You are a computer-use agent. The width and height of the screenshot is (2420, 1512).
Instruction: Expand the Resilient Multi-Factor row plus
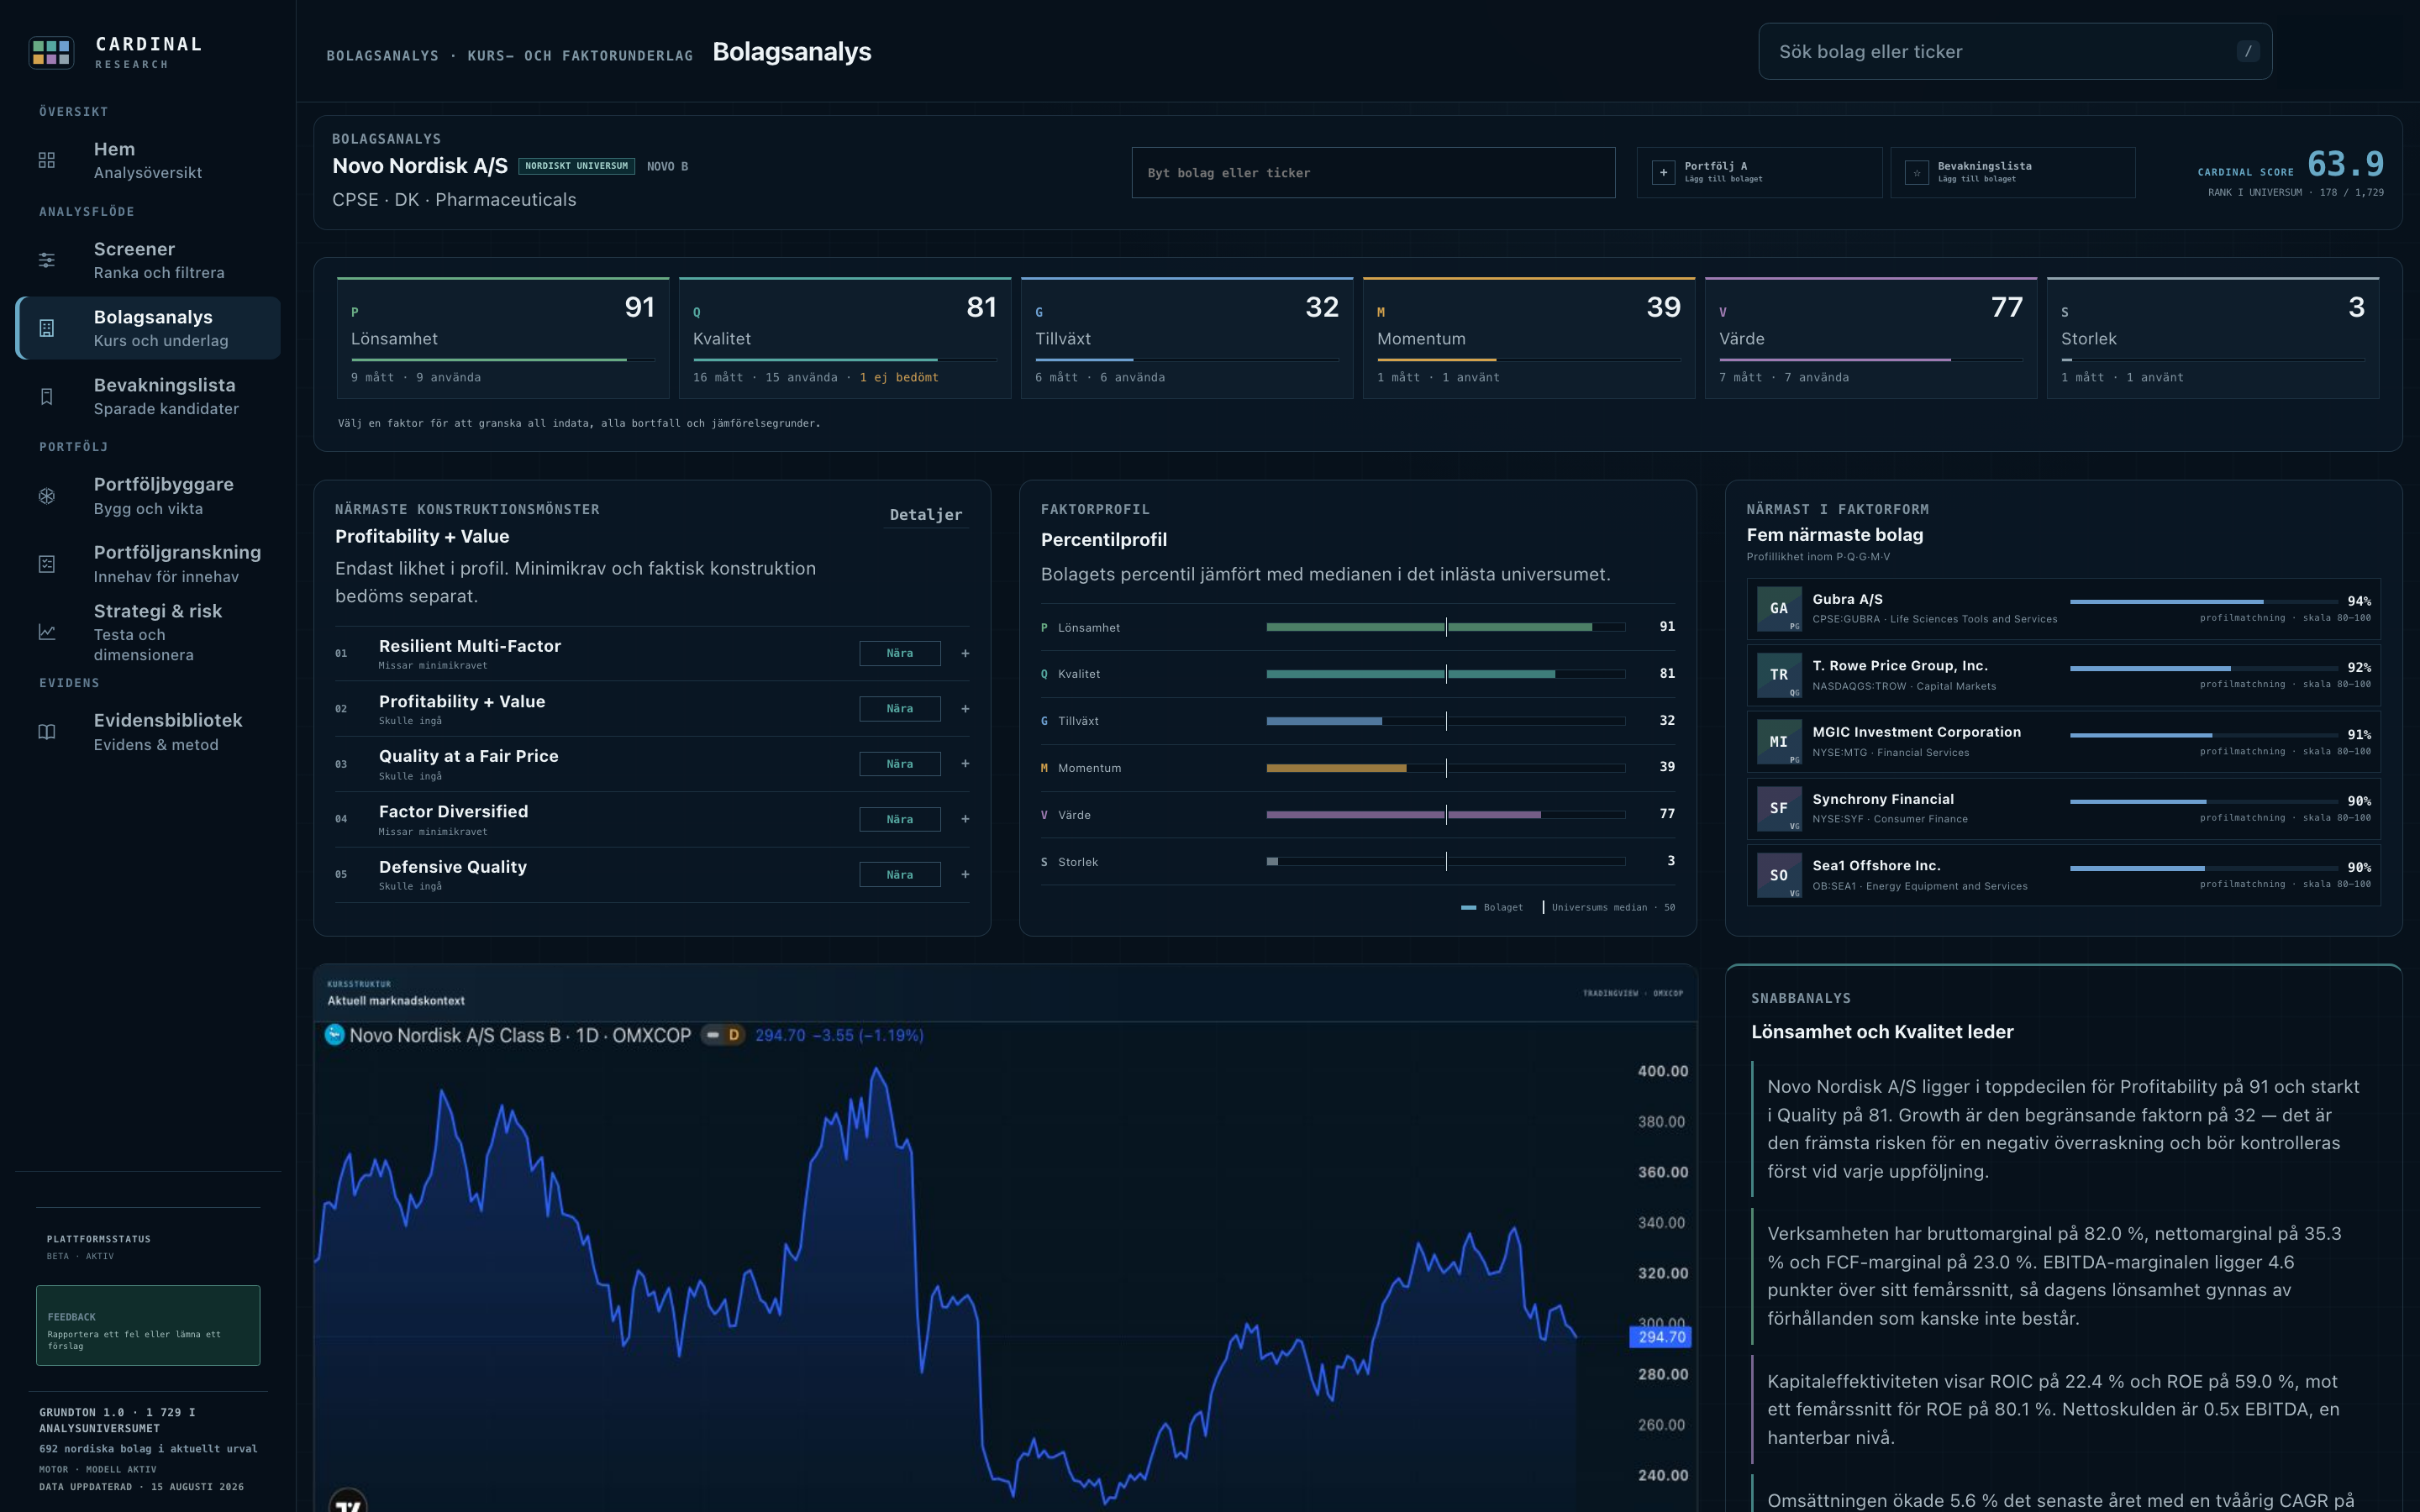(965, 653)
